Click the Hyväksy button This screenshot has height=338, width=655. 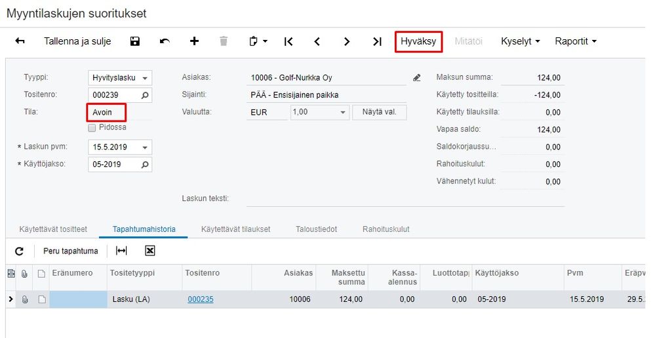tap(419, 41)
